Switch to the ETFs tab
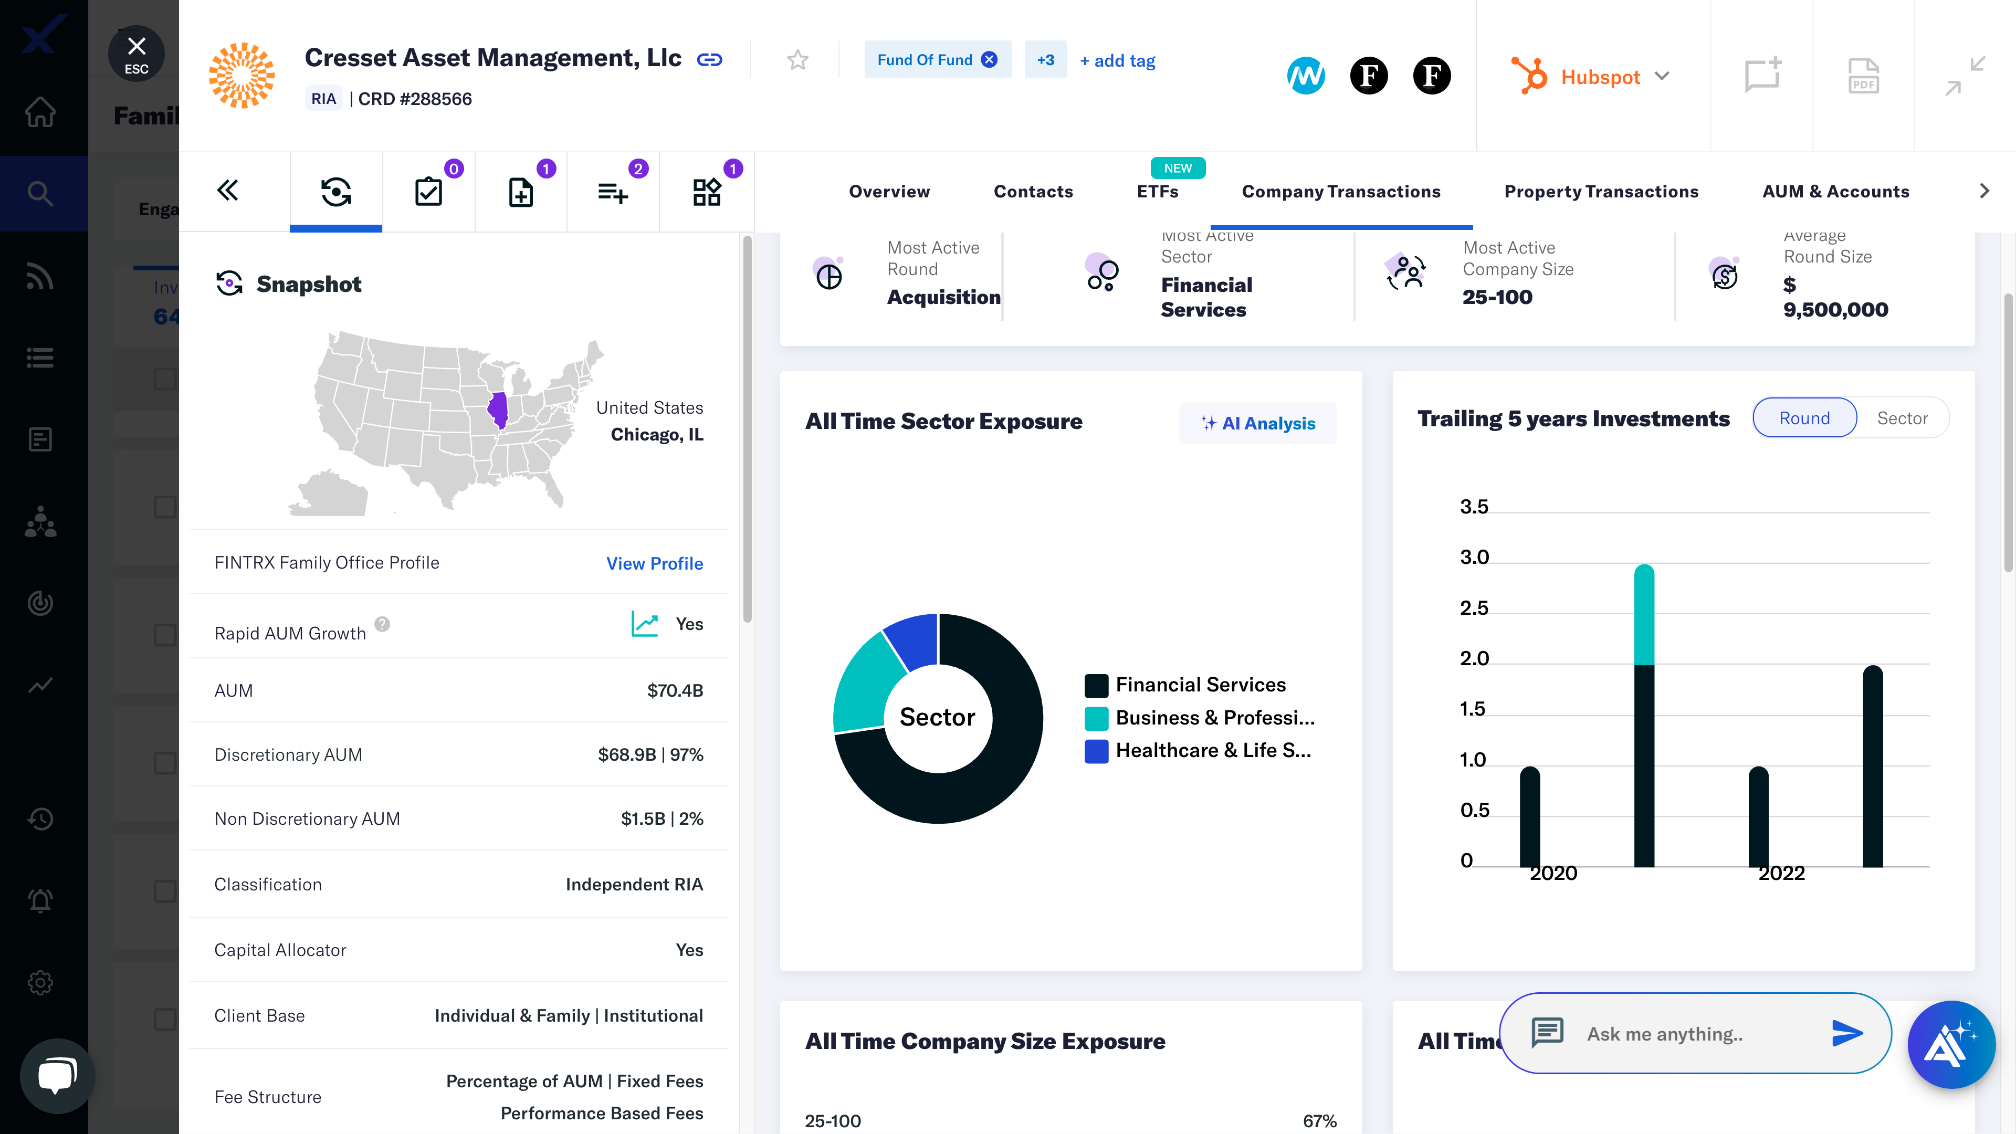The width and height of the screenshot is (2016, 1134). tap(1158, 192)
